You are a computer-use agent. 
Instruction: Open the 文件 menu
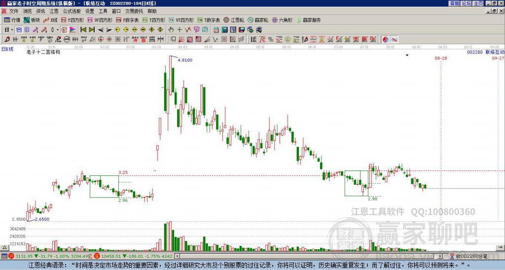14,11
